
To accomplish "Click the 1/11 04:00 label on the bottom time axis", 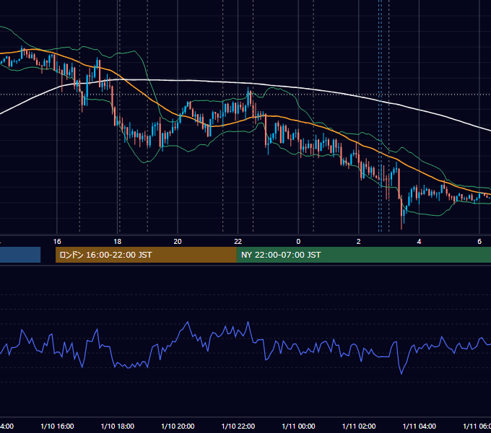I will click(420, 426).
